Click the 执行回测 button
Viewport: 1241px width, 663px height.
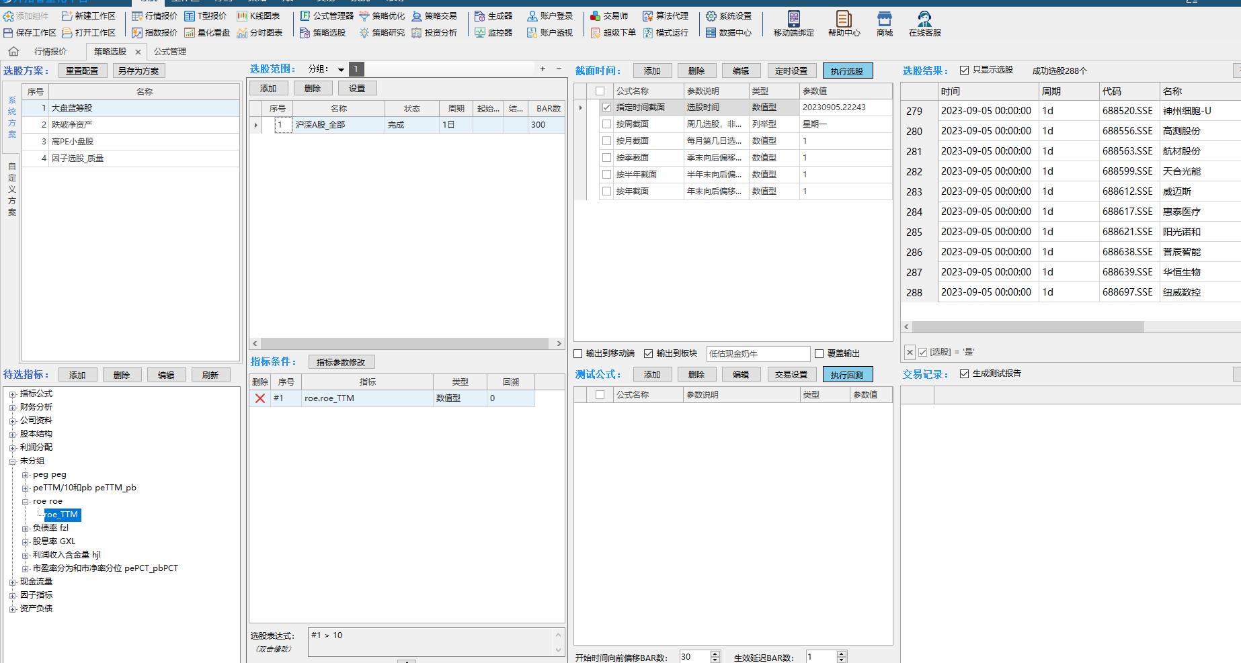click(x=847, y=375)
